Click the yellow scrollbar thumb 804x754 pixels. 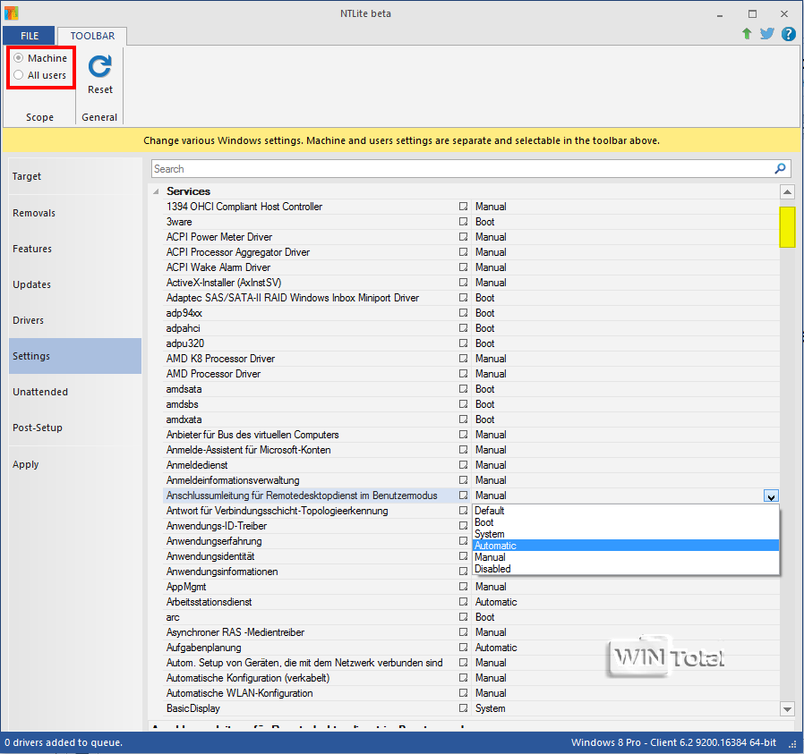(x=787, y=227)
